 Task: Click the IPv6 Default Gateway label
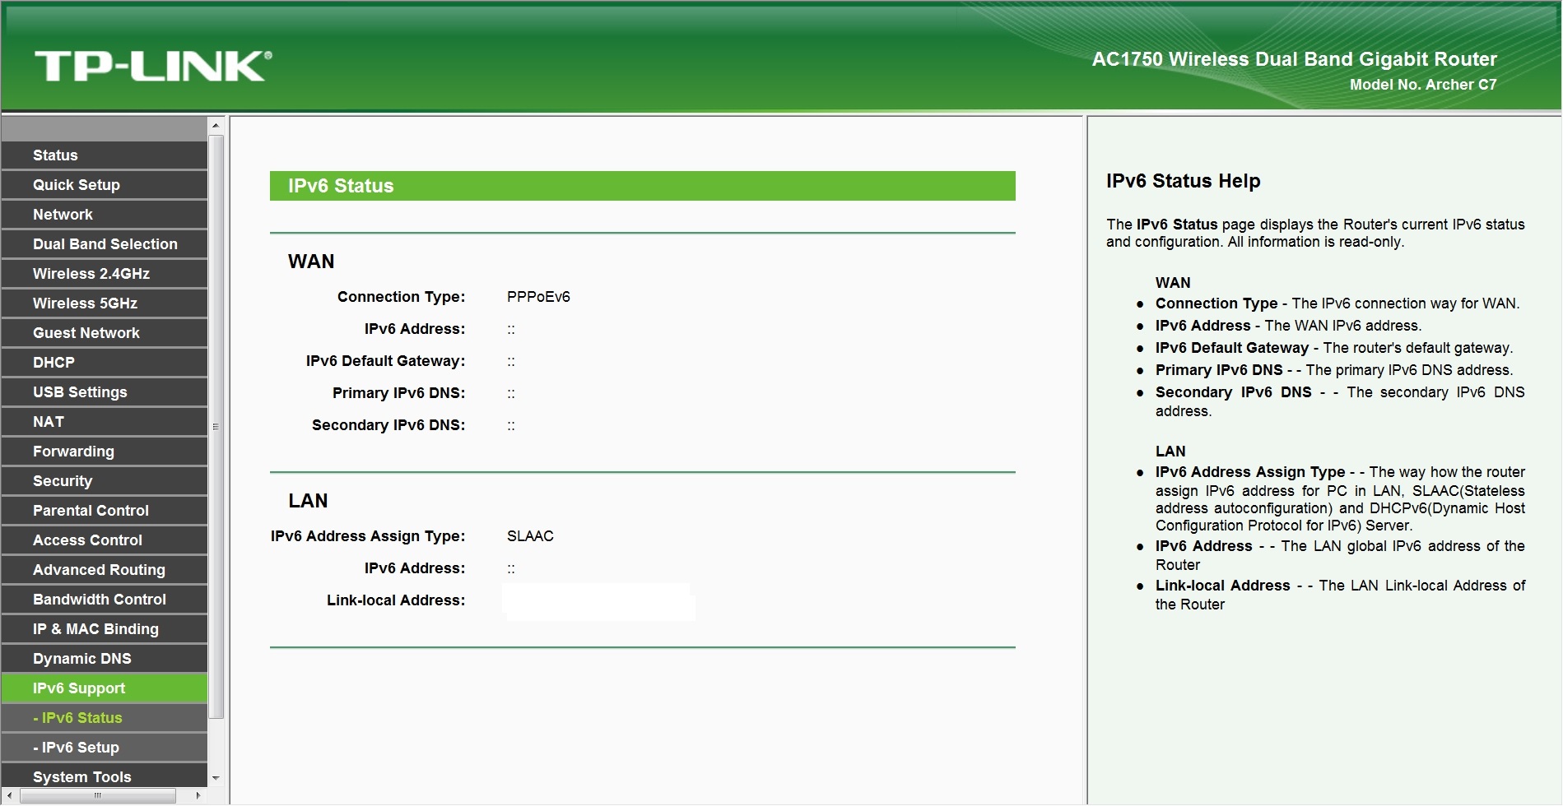click(x=386, y=361)
